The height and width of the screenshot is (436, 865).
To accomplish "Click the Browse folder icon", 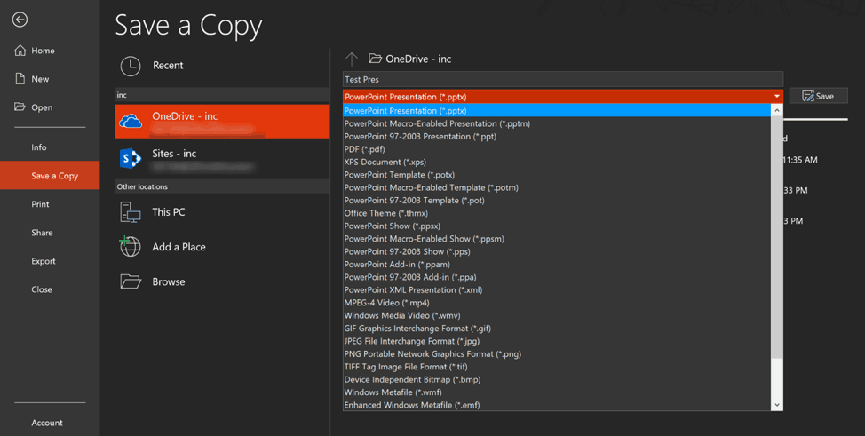I will 131,281.
